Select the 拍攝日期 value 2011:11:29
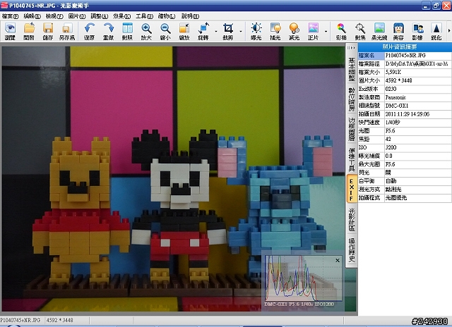The image size is (452, 327). point(408,114)
